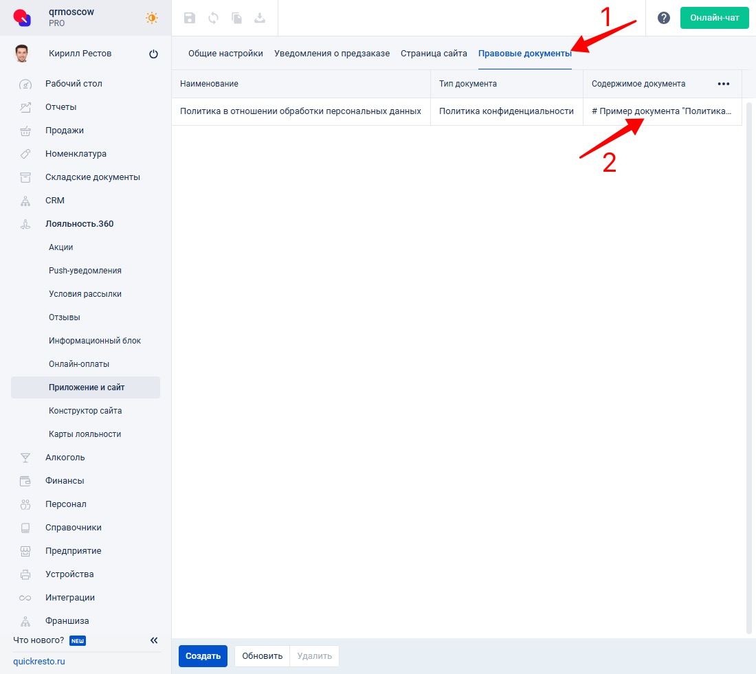Click the copy document toolbar icon
The image size is (756, 674).
click(236, 19)
